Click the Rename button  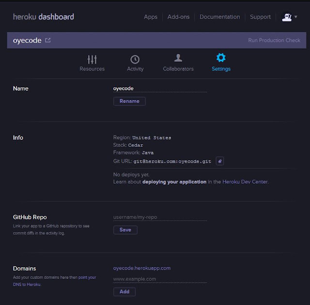tap(129, 102)
